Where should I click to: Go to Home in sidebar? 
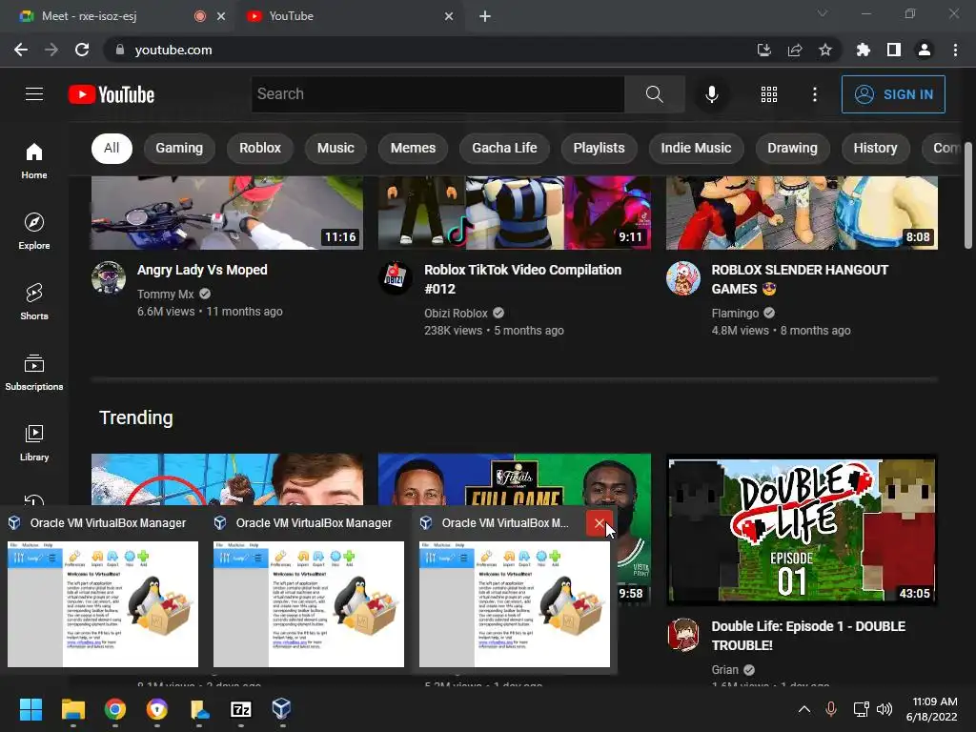(x=34, y=160)
